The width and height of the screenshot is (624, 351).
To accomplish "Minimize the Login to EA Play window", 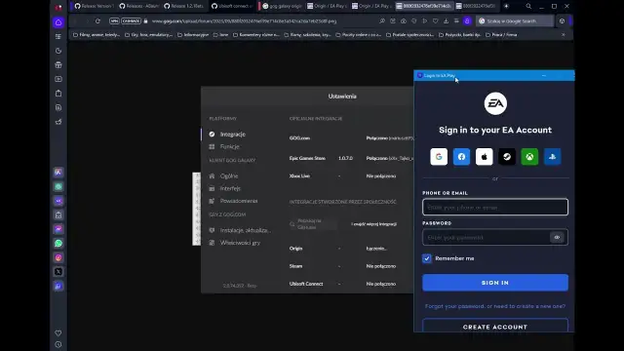I will (x=544, y=75).
